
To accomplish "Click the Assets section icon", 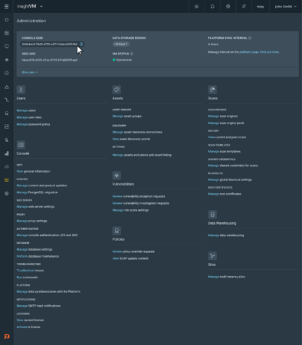I will [117, 90].
